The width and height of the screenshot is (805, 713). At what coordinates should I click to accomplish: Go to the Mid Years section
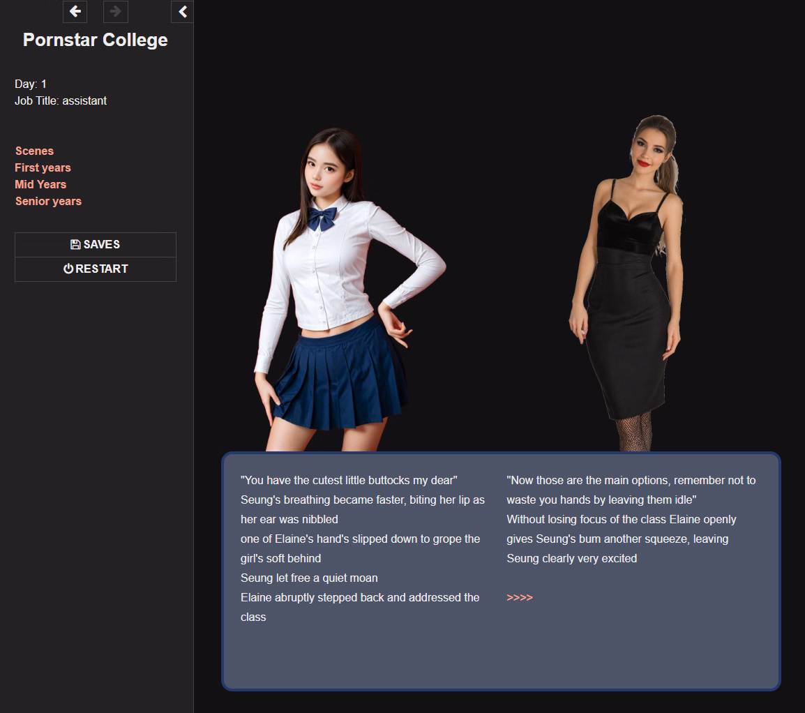pyautogui.click(x=40, y=184)
